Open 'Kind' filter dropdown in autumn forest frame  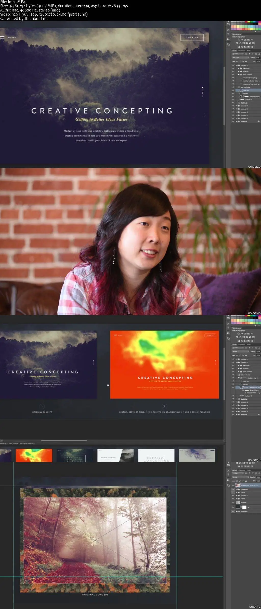tap(238, 473)
